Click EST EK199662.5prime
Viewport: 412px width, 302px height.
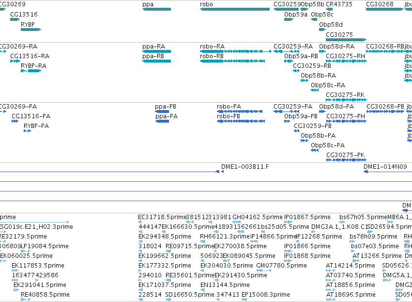(165, 256)
